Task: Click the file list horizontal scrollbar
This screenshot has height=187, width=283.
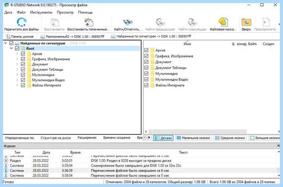Action: (197, 131)
